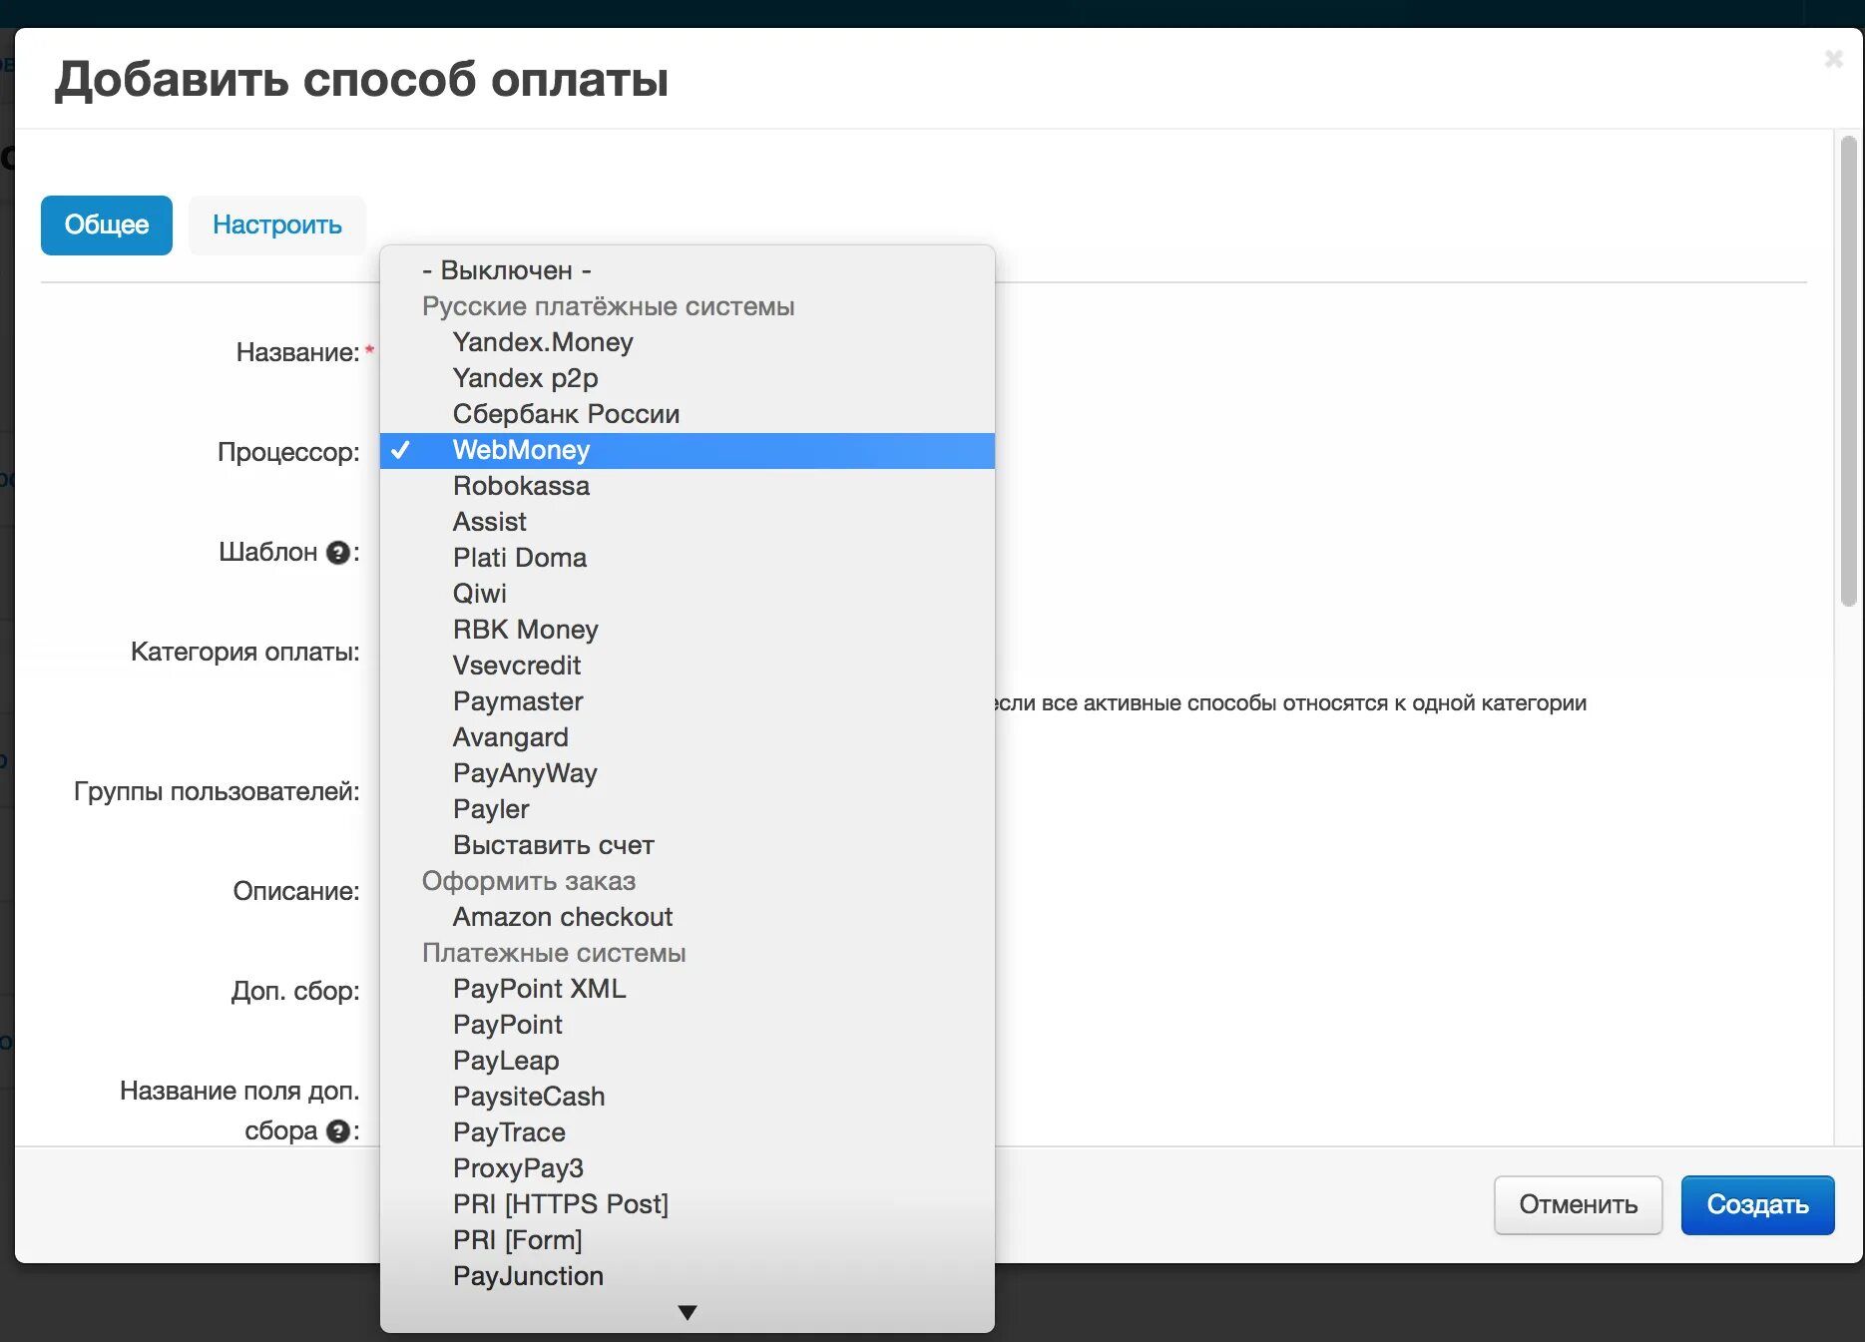Pick RBK Money option
The image size is (1865, 1342).
(x=688, y=630)
